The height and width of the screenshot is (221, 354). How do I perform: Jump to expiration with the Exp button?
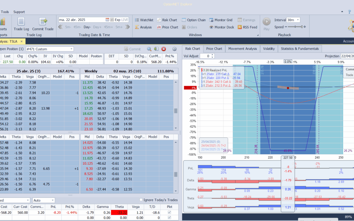coord(117,20)
